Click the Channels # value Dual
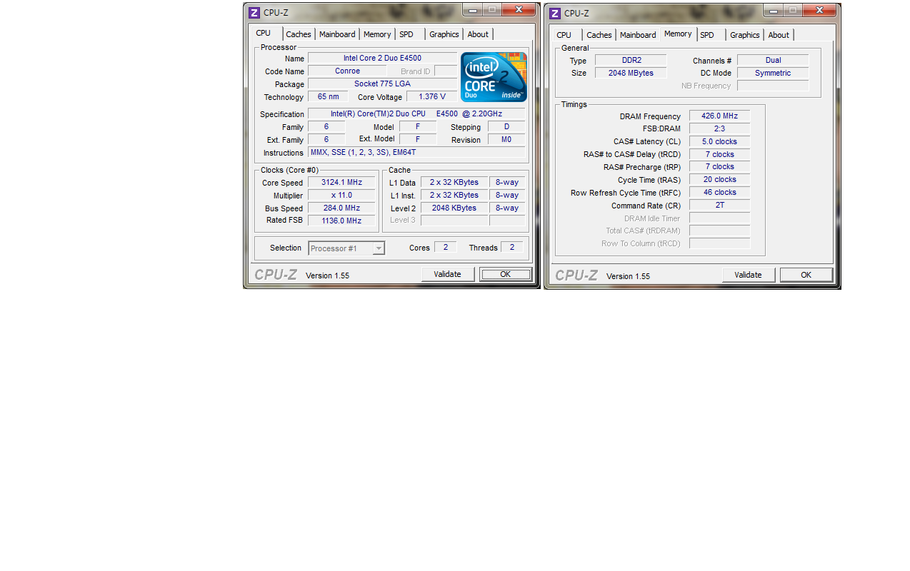The image size is (910, 571). 773,61
